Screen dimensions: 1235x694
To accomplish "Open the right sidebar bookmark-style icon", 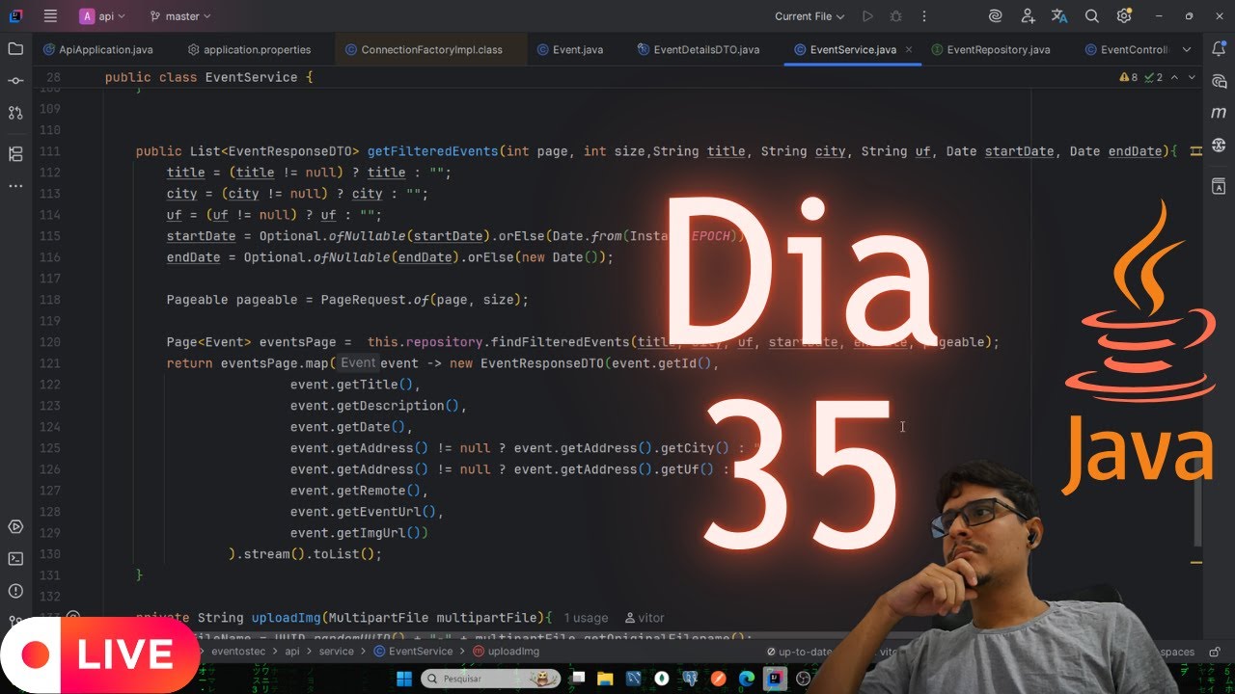I will point(1219,186).
